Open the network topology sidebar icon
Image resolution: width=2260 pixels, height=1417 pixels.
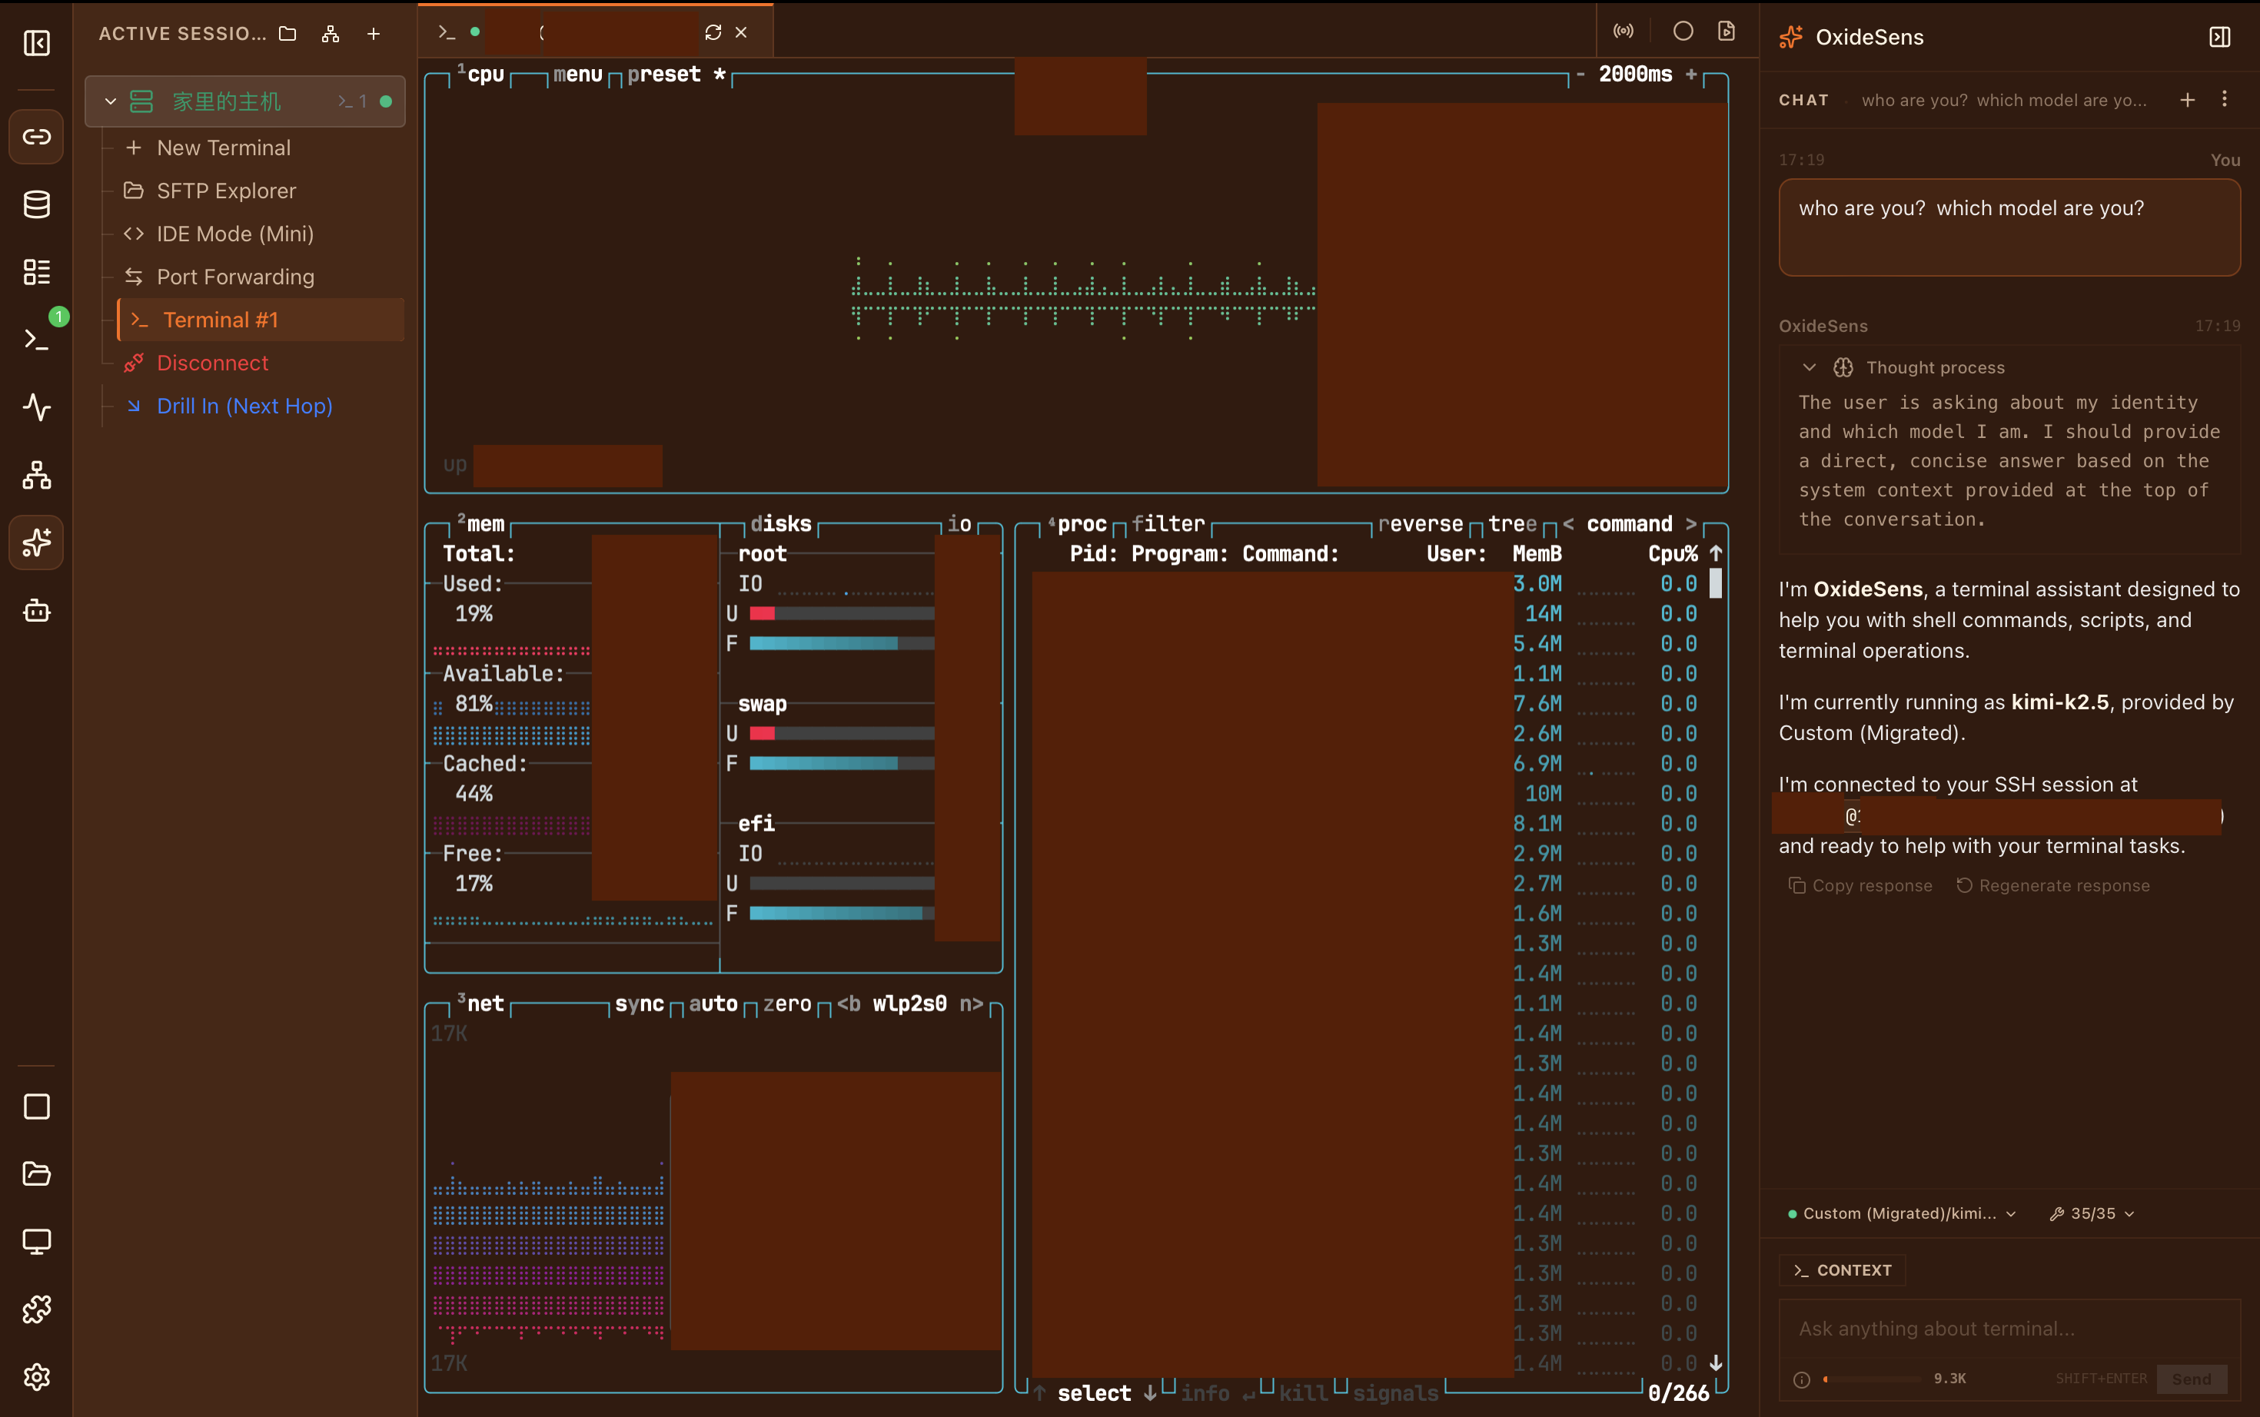point(37,475)
